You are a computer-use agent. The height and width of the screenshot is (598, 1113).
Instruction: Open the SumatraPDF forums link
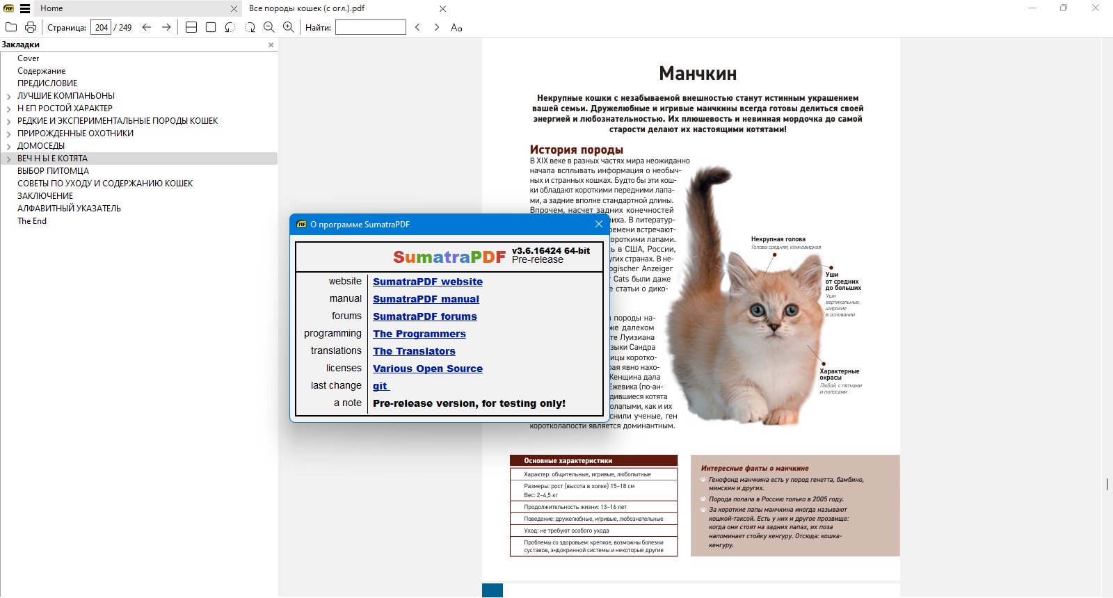point(424,316)
